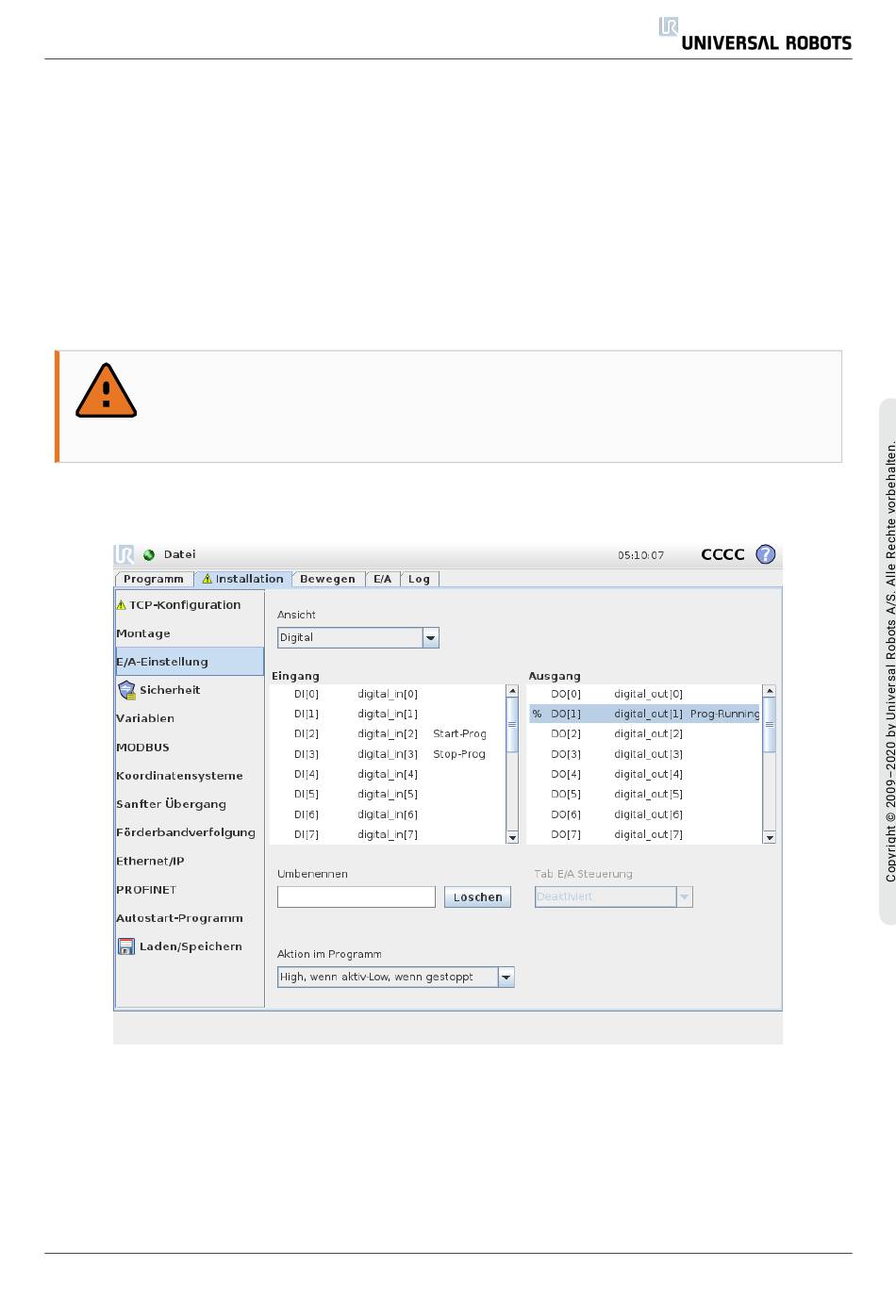
Task: Switch to the Log tab
Action: pos(419,579)
